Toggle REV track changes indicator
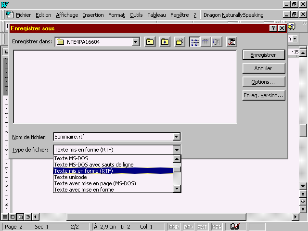308x231 pixels. click(x=188, y=227)
